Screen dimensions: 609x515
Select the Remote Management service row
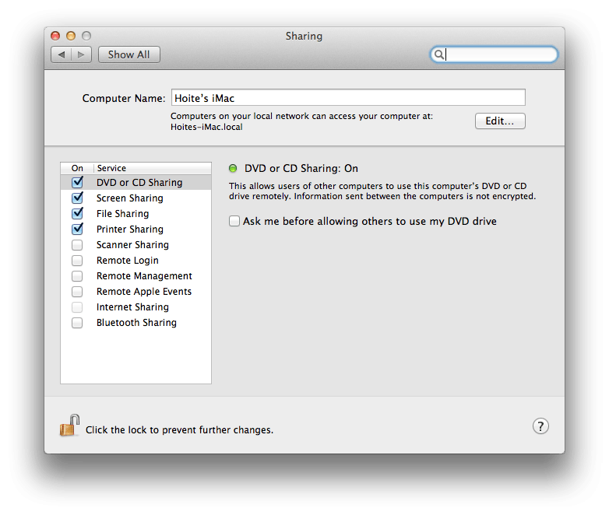click(136, 276)
